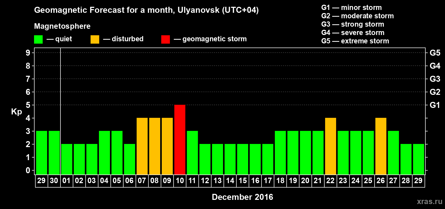Click the red geomagnetic storm legend swatch

point(165,39)
